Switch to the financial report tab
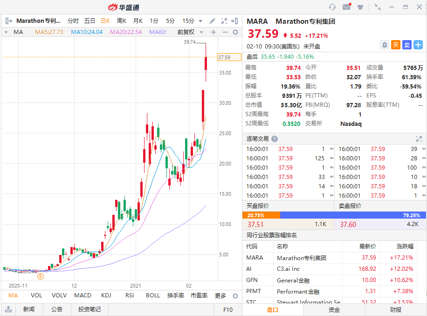Viewport: 427px width, 316px height. 396,310
